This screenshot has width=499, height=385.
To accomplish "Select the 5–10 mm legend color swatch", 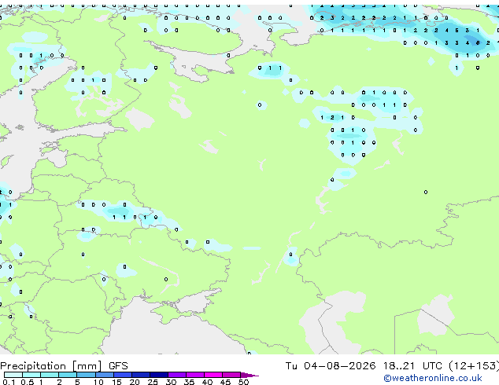I will [86, 375].
